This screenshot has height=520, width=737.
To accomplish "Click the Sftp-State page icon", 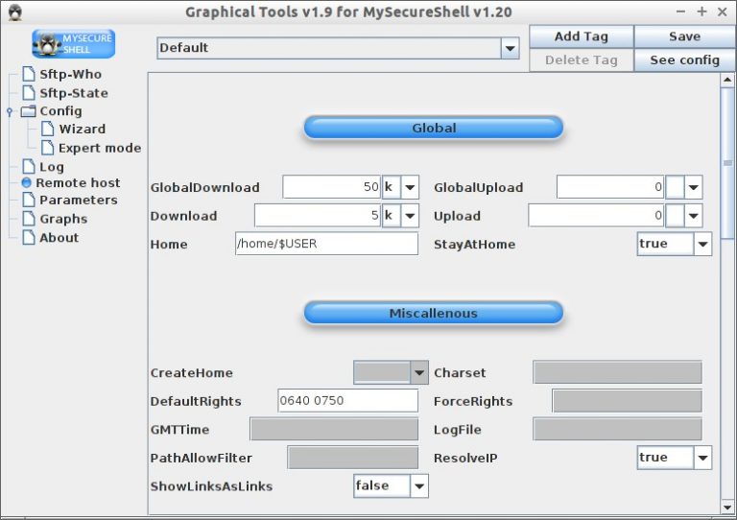I will click(29, 92).
